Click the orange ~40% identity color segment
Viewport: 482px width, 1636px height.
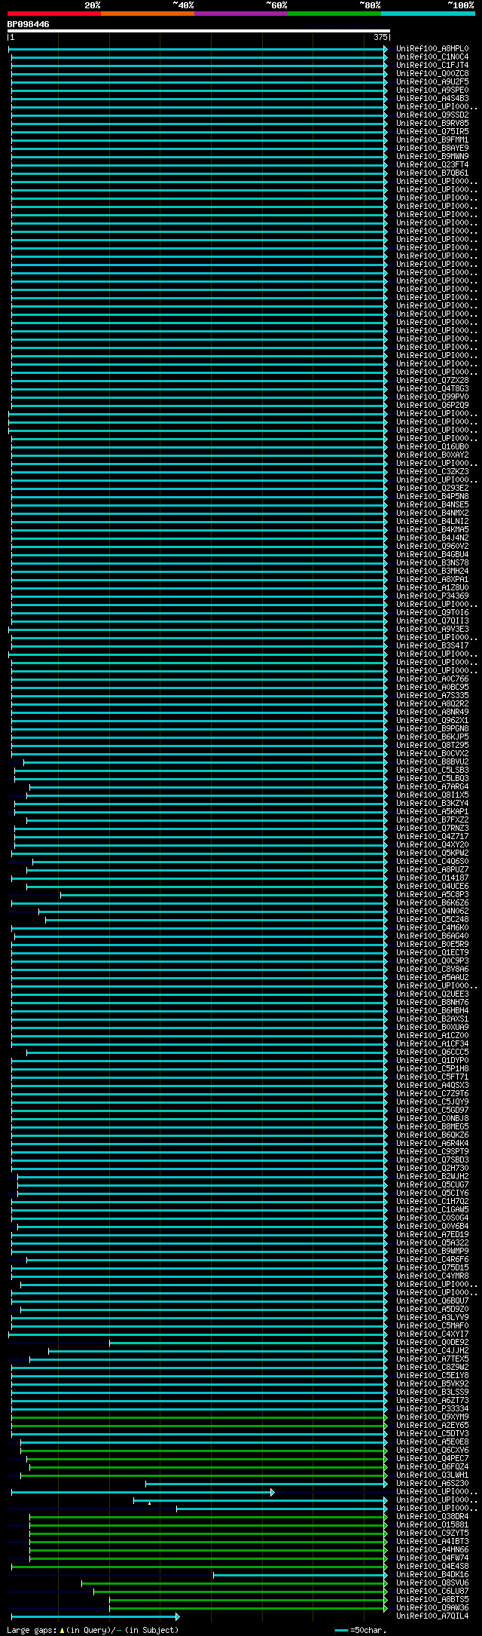(x=148, y=14)
